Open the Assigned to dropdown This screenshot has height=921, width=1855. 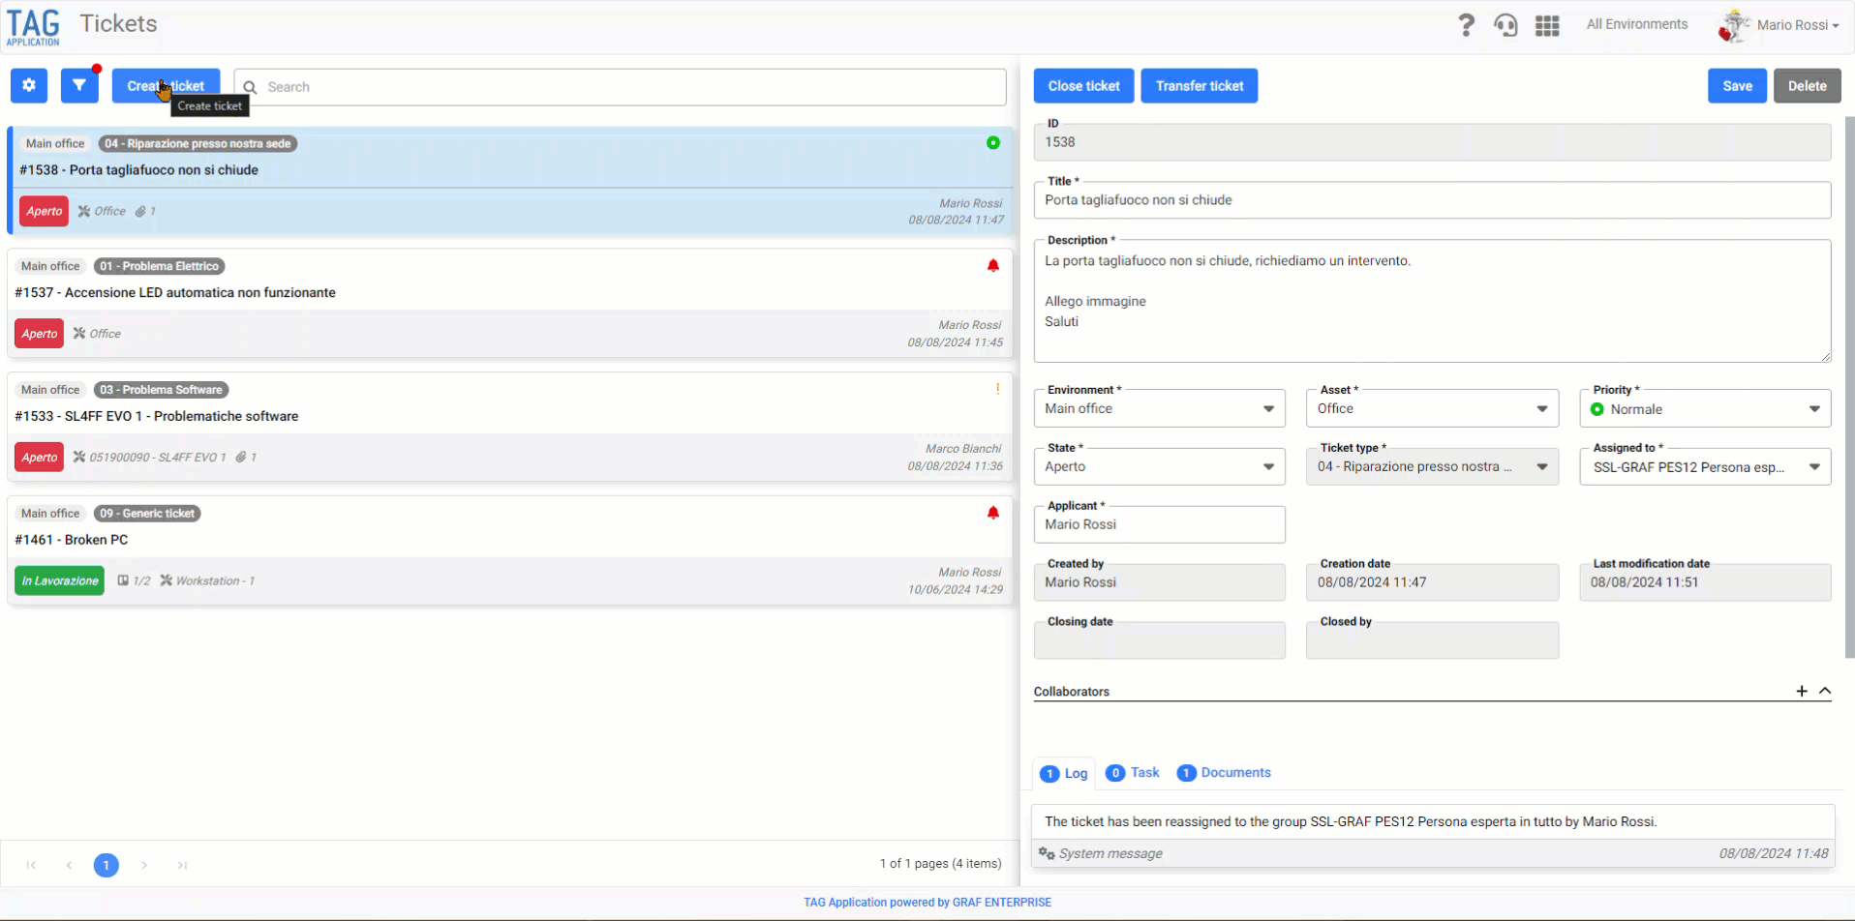1705,467
